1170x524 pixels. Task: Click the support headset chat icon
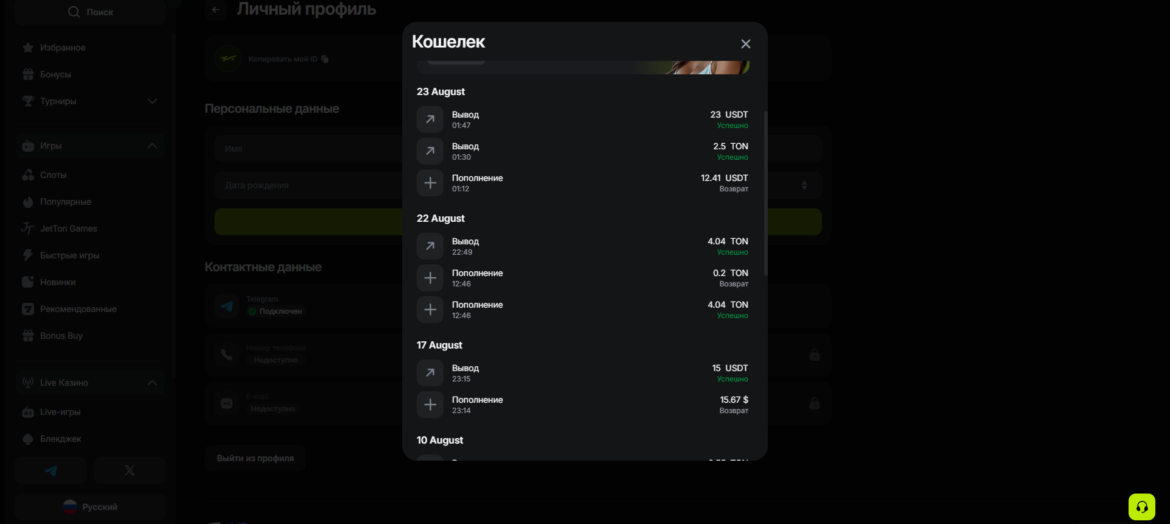point(1141,507)
